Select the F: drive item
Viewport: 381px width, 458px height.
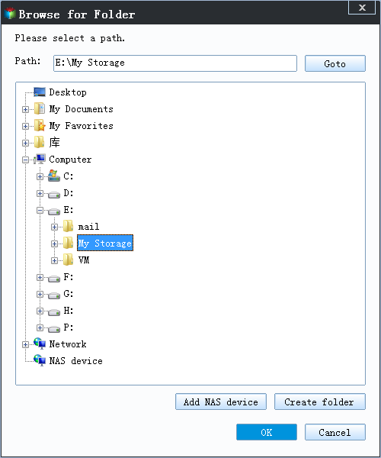point(69,277)
